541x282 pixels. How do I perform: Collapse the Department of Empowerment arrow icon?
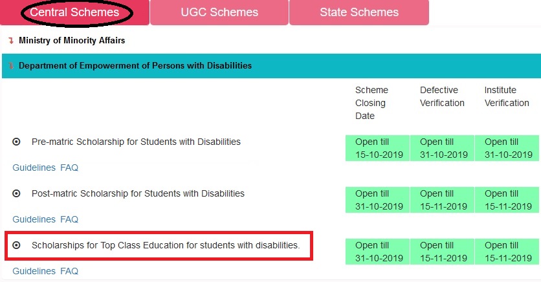(x=10, y=66)
